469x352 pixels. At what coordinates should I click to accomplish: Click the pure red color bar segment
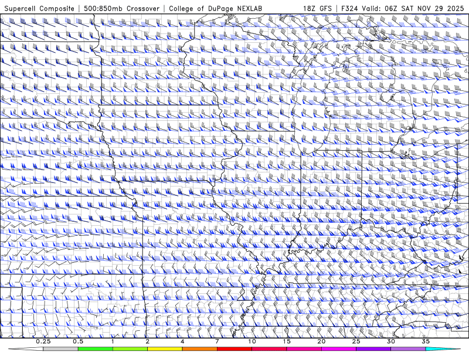pyautogui.click(x=234, y=349)
